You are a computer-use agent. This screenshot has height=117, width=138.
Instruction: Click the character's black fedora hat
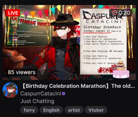click(x=65, y=20)
